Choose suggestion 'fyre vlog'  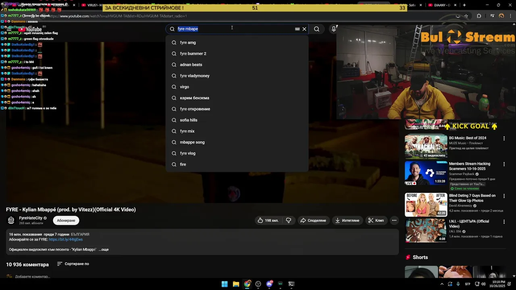(237, 153)
